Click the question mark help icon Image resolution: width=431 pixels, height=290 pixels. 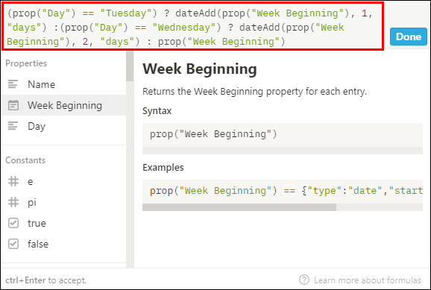click(304, 280)
